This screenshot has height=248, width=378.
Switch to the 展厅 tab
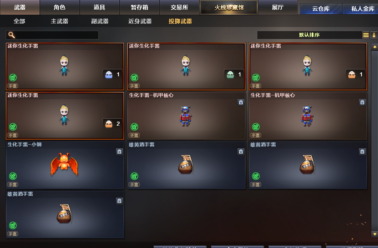pos(278,7)
